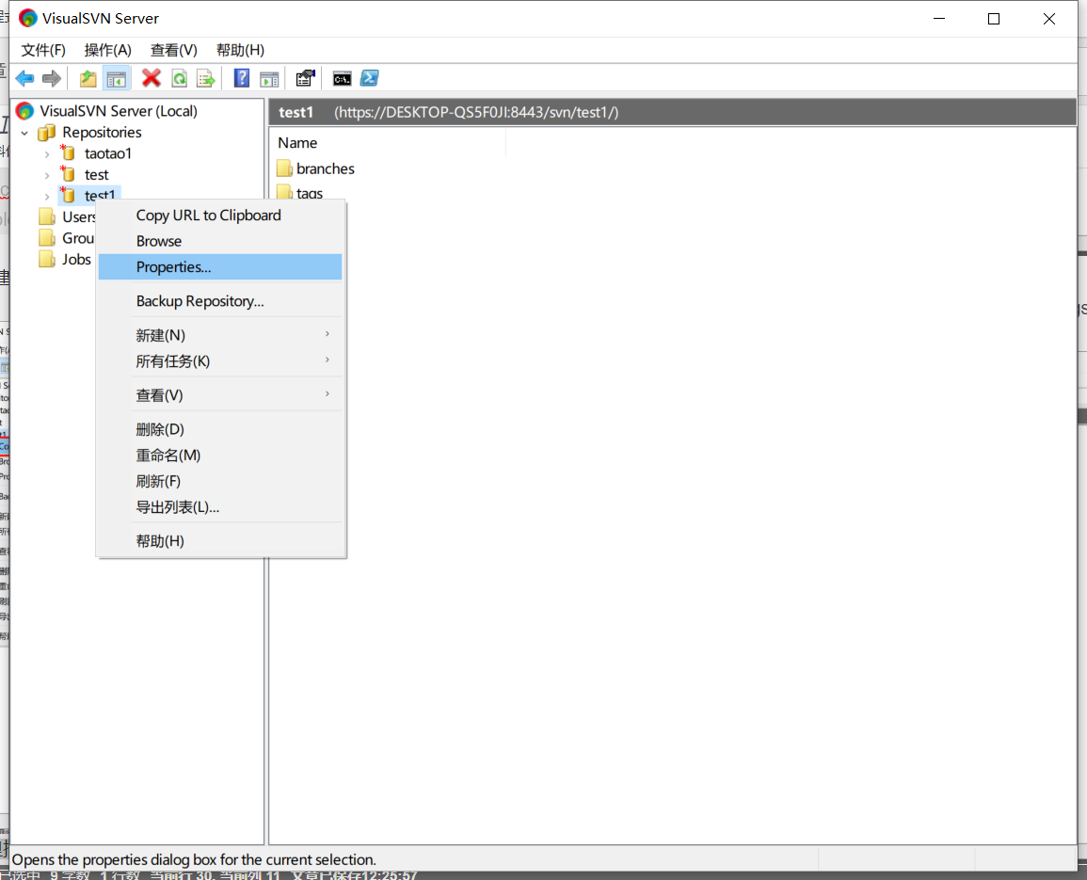This screenshot has width=1087, height=880.
Task: Choose Browse from context menu
Action: [x=220, y=241]
